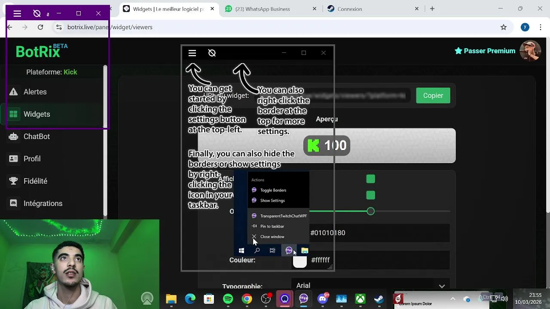Viewport: 550px width, 309px height.
Task: Click the #01010180 color value field
Action: [x=370, y=233]
